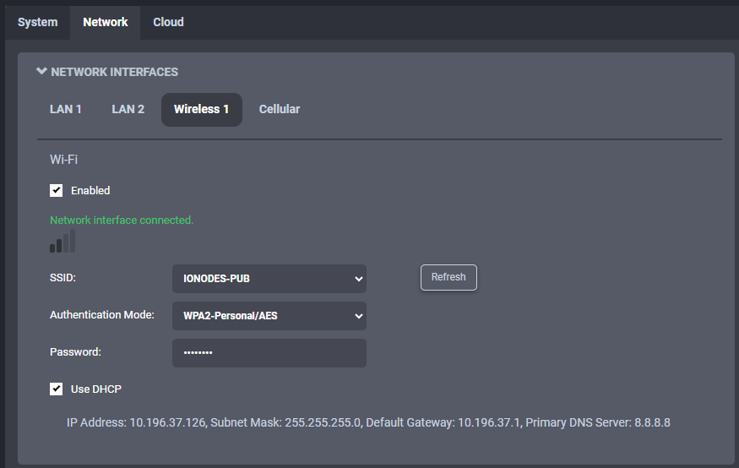Collapse the Network Interfaces section chevron
739x468 pixels.
point(41,71)
